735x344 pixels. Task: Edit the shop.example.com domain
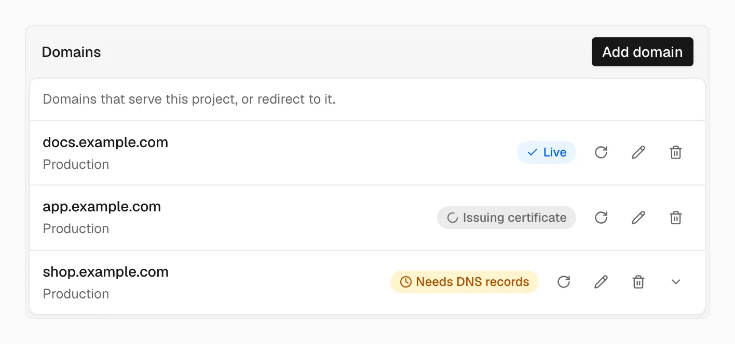tap(601, 282)
